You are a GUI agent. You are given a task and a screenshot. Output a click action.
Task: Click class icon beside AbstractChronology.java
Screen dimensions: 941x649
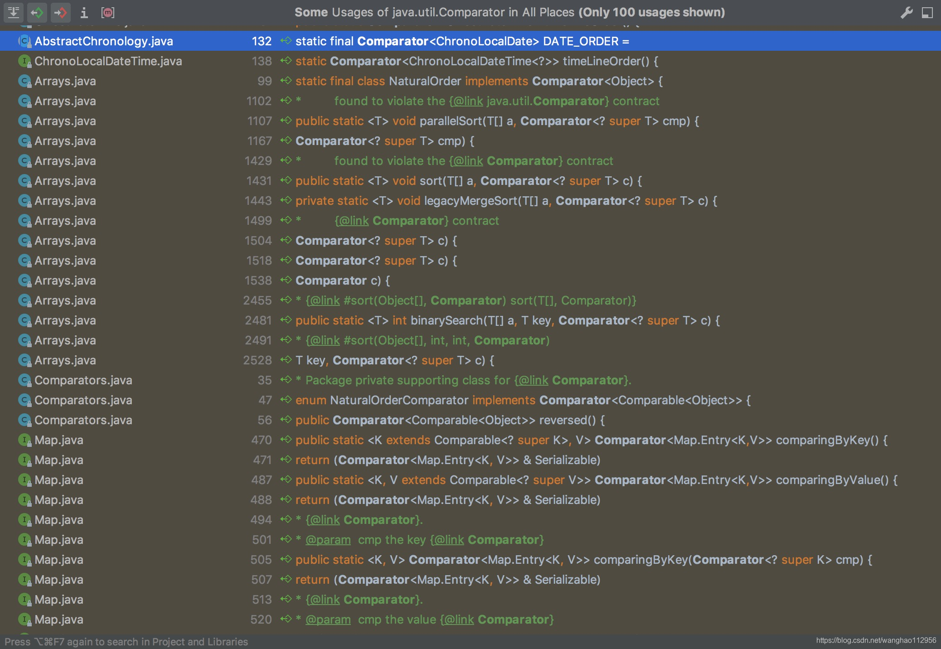point(24,41)
